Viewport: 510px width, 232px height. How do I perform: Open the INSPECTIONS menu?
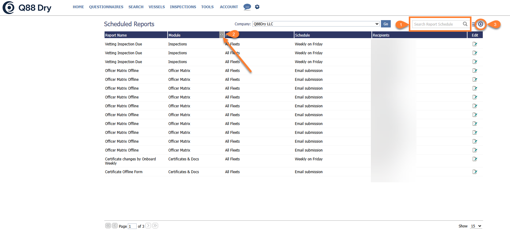(183, 7)
